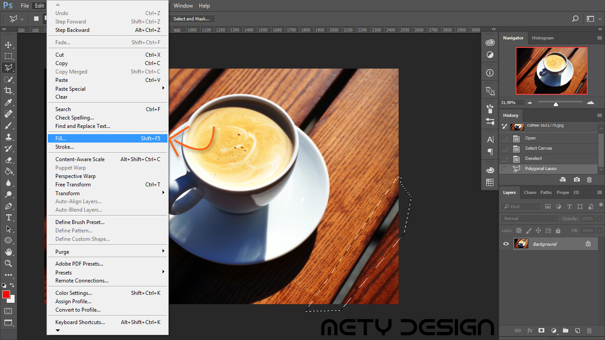This screenshot has height=340, width=605.
Task: Select the Clone Stamp tool
Action: pos(8,137)
